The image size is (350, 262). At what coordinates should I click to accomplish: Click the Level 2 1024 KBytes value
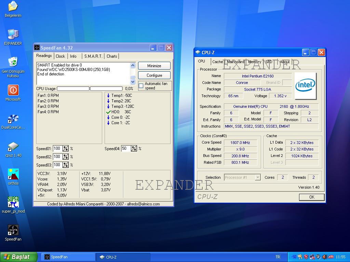302,156
